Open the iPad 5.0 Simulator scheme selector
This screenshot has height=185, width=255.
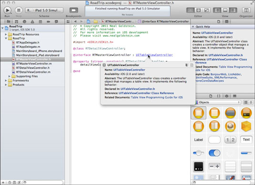click(44, 10)
